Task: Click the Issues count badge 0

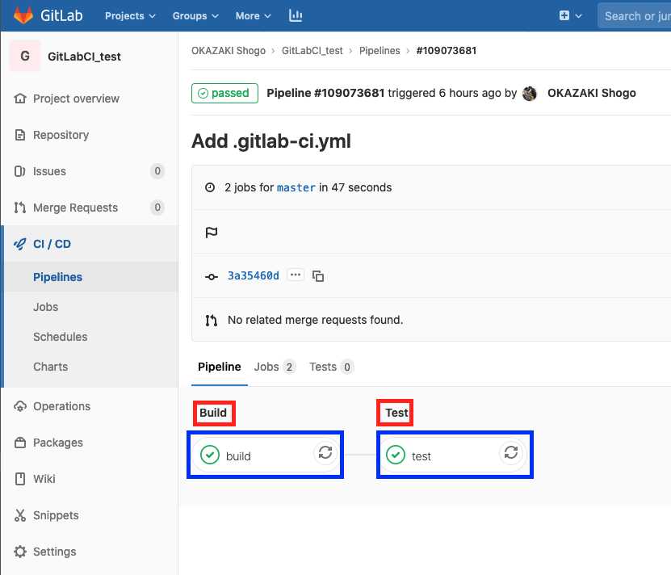Action: [157, 171]
